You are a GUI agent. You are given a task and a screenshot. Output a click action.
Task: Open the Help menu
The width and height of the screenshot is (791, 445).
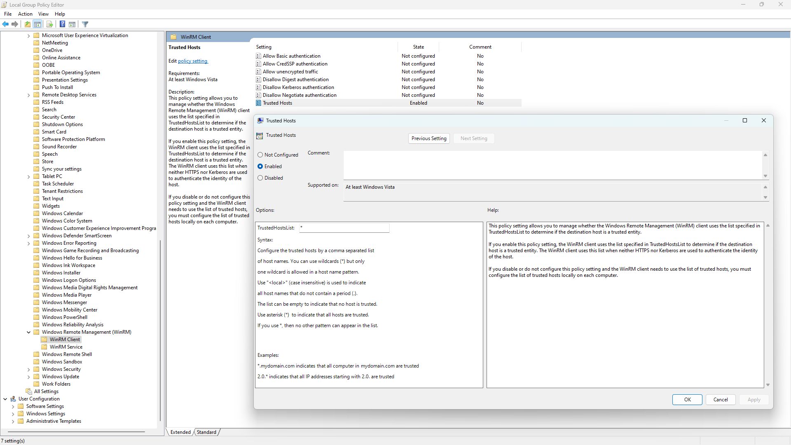coord(60,14)
